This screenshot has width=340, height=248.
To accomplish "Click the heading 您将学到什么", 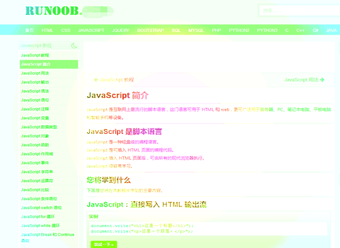I will pyautogui.click(x=109, y=180).
